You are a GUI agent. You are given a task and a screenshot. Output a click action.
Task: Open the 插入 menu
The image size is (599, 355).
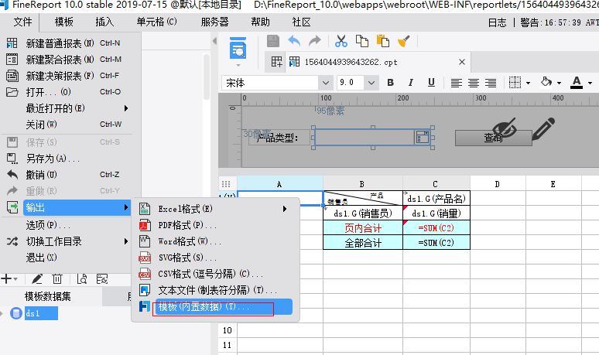tap(104, 22)
